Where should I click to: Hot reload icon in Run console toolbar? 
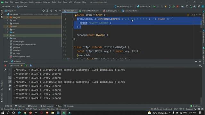[22, 65]
